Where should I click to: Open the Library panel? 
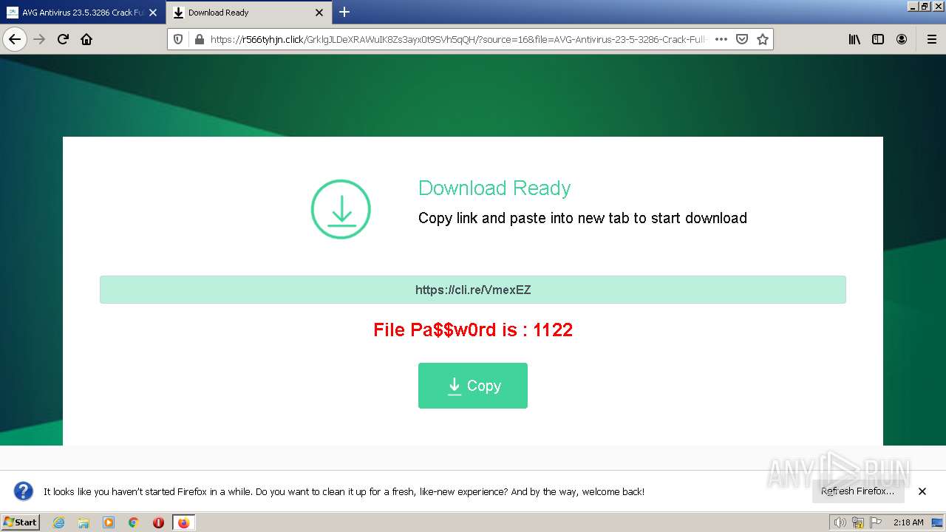pyautogui.click(x=854, y=39)
